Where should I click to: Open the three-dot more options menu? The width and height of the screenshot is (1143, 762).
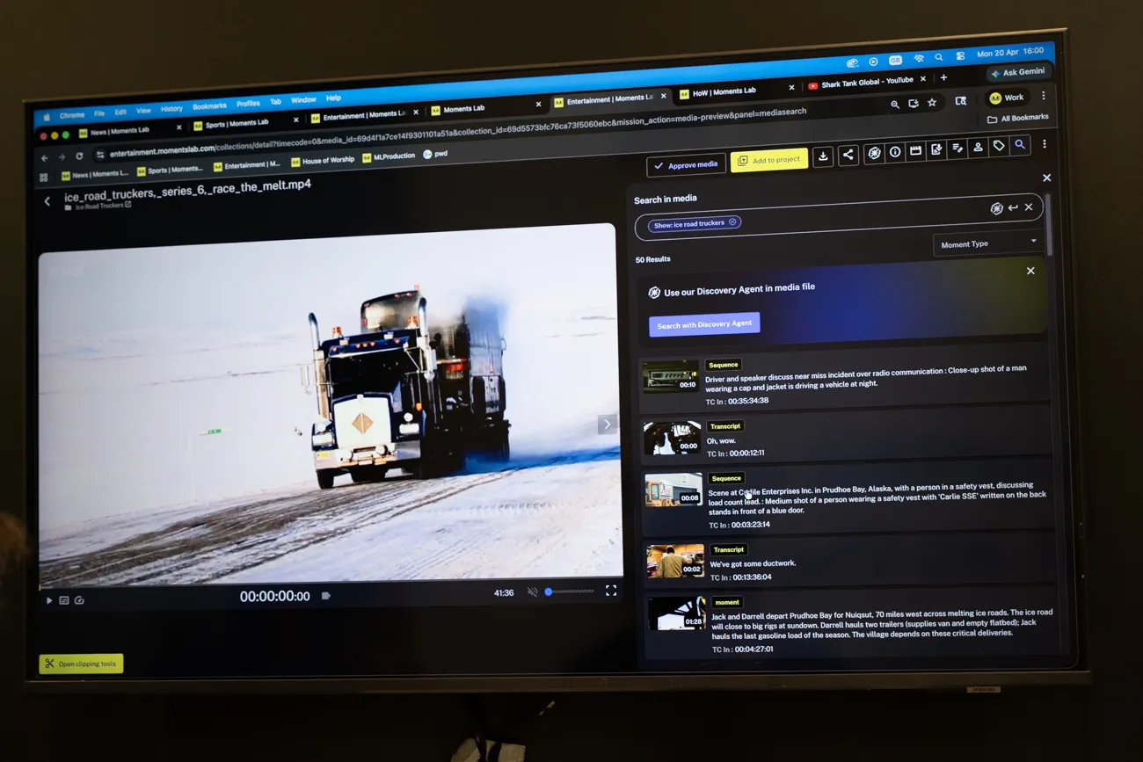coord(1045,143)
